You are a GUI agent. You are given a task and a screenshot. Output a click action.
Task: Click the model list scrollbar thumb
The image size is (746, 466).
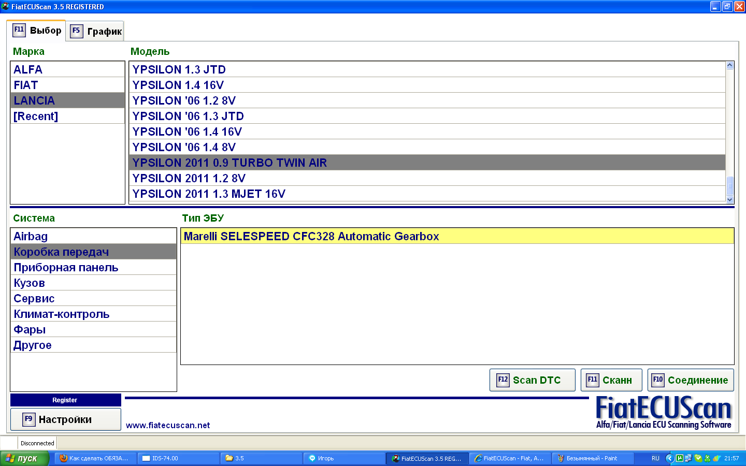tap(730, 186)
